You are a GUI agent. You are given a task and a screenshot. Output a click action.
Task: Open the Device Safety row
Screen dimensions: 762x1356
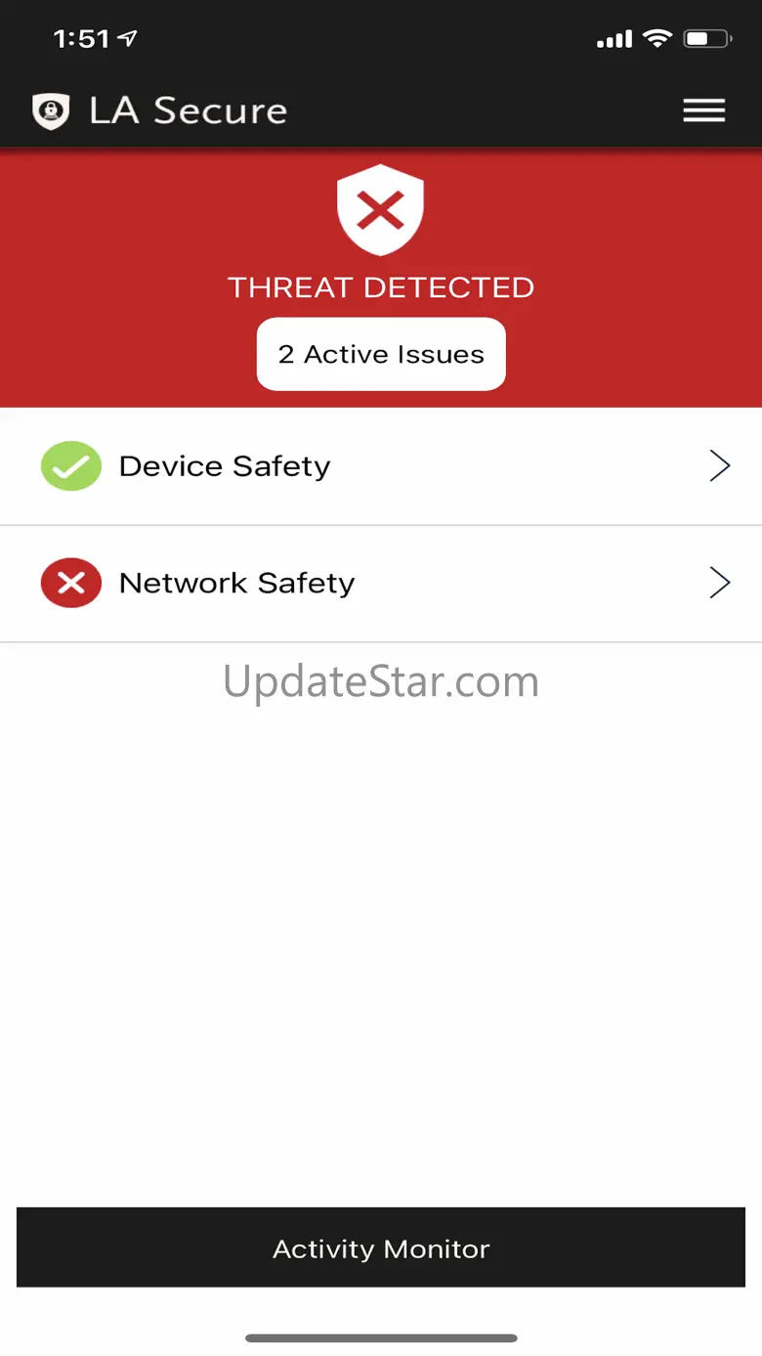381,466
